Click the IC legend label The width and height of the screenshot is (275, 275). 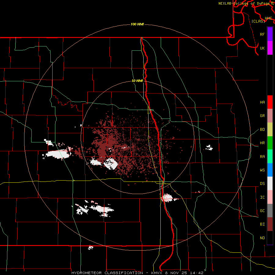[262, 197]
